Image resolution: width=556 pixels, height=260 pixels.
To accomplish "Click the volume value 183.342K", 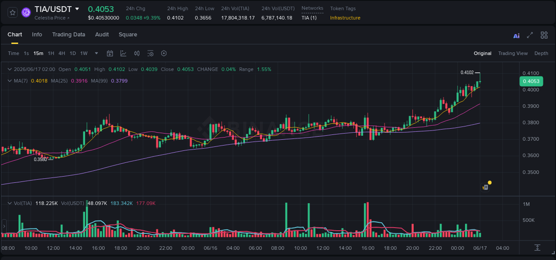I will (x=121, y=203).
